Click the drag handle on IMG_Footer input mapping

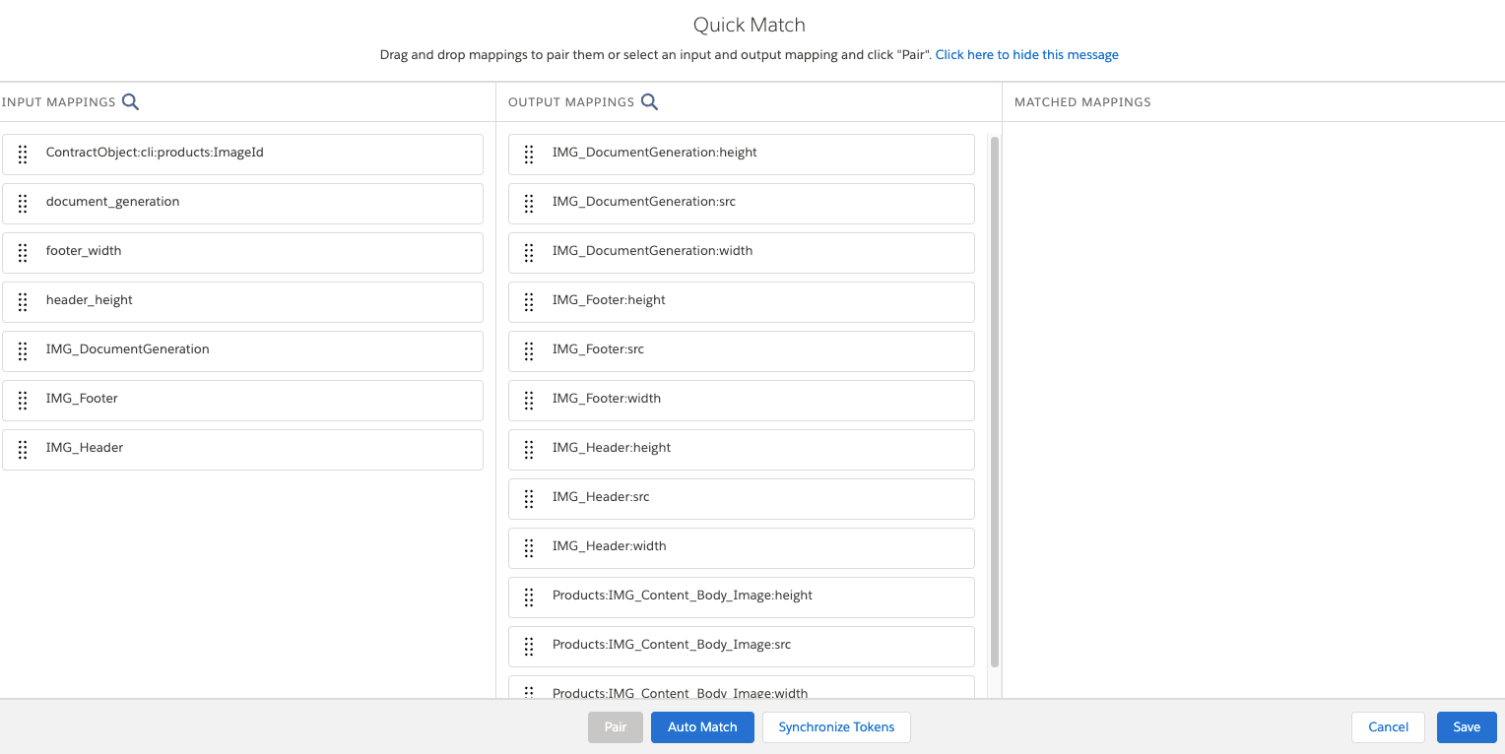tap(23, 400)
